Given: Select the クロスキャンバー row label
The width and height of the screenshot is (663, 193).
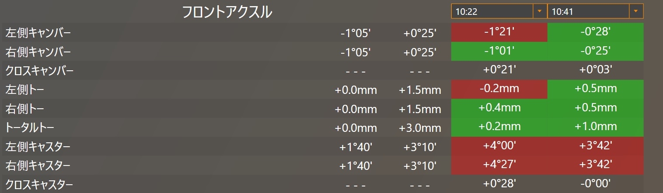Looking at the screenshot, I should coord(39,71).
